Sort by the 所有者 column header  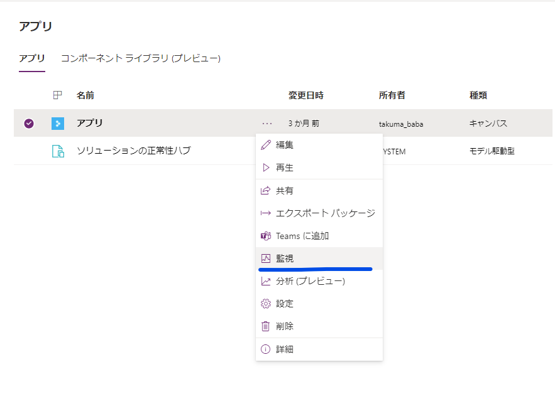tap(392, 95)
